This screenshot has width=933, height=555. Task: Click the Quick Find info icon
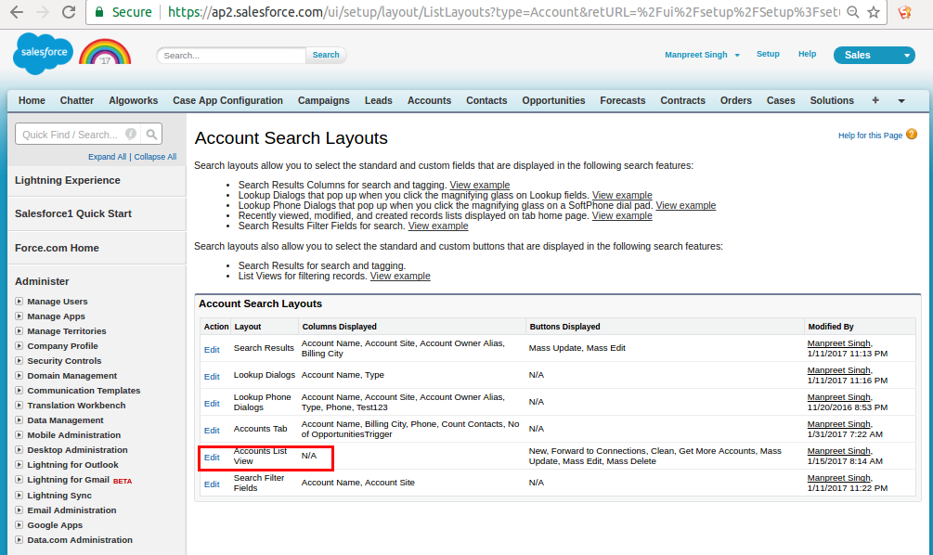coord(131,135)
